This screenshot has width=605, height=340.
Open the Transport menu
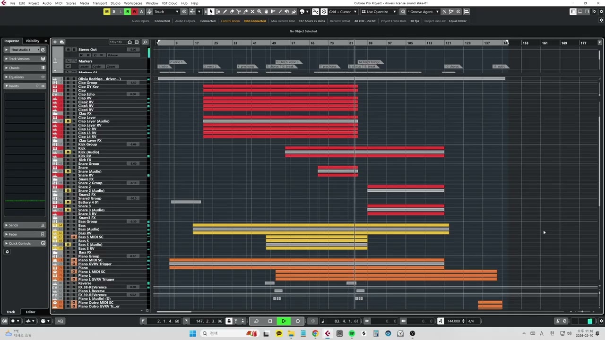pyautogui.click(x=100, y=3)
